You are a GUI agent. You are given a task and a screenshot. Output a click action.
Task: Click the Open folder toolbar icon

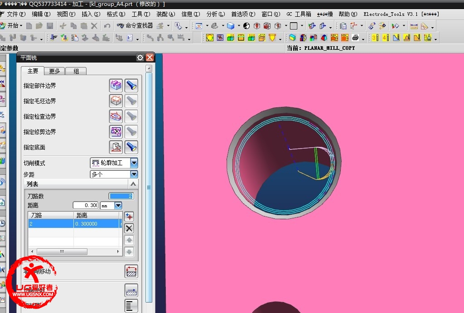(x=39, y=26)
